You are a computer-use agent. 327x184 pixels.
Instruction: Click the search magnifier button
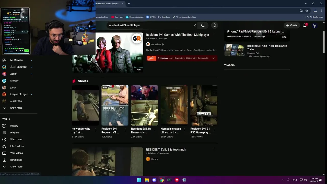coord(203,25)
